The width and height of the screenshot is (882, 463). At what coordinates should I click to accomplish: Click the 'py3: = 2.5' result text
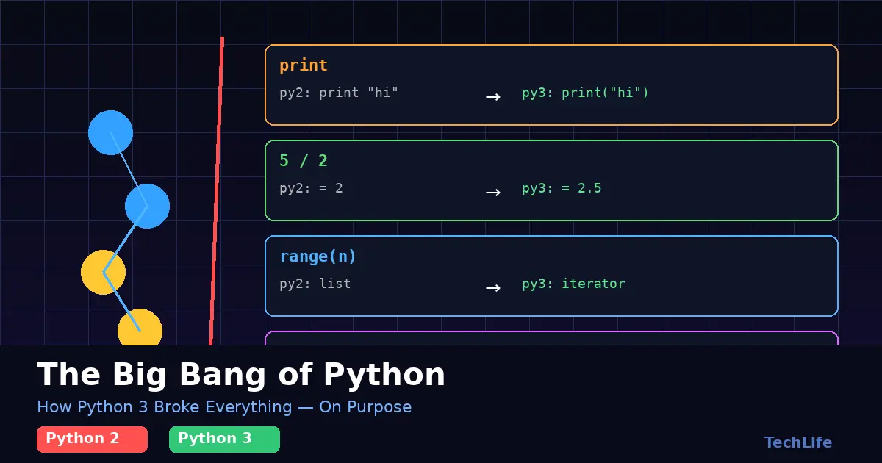562,189
